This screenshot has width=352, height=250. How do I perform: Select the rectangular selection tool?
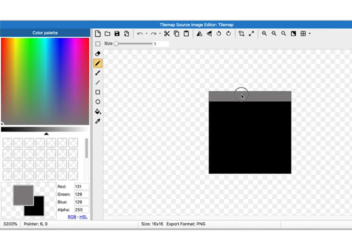coord(98,44)
